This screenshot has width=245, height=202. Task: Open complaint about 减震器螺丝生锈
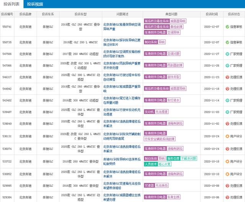[122, 197]
